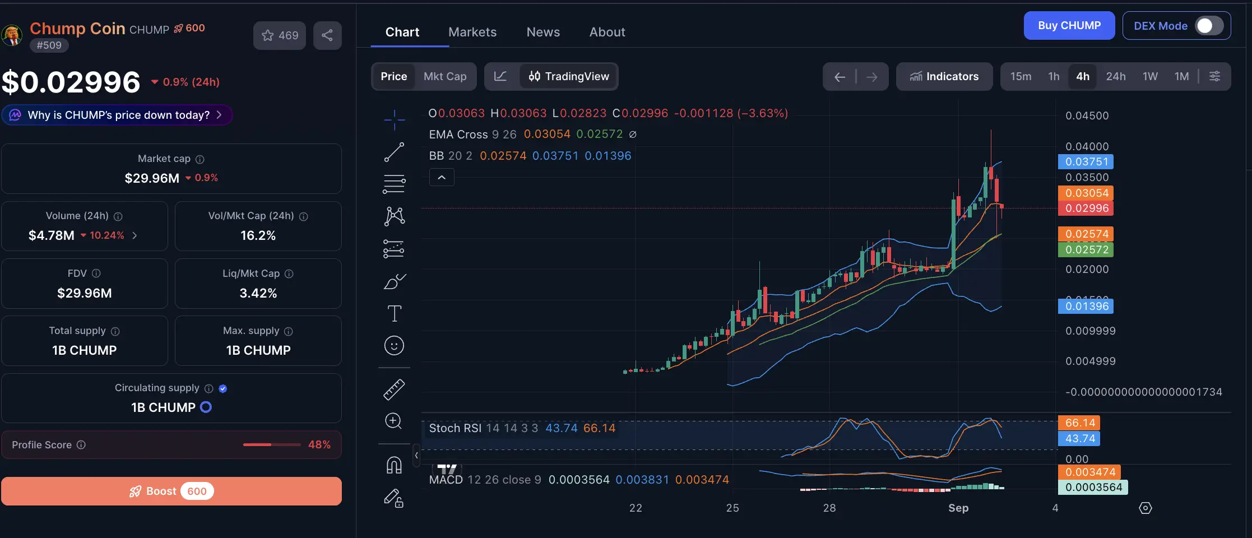The height and width of the screenshot is (538, 1252).
Task: Click the undo left arrow
Action: click(x=840, y=77)
